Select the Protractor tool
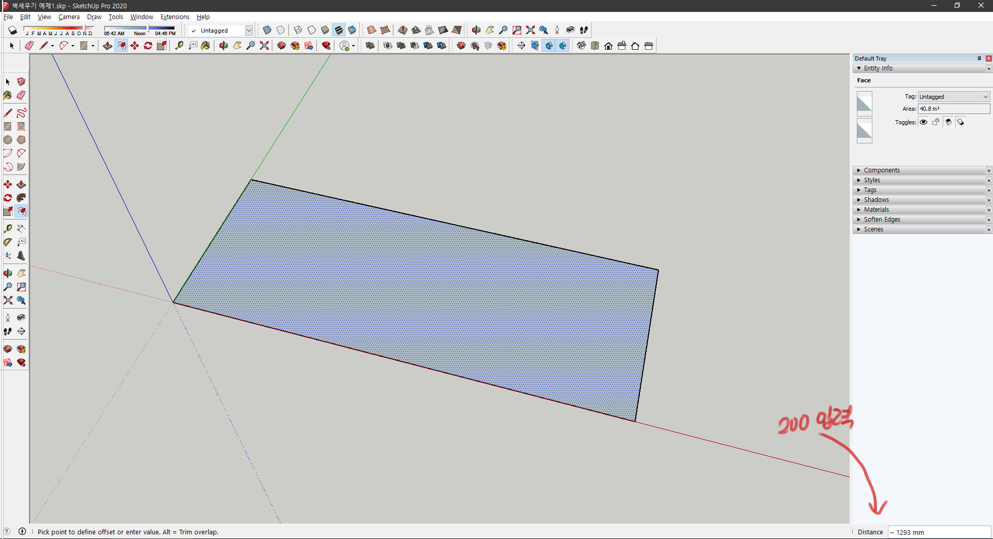Screen dimensions: 993x539 pyautogui.click(x=8, y=242)
